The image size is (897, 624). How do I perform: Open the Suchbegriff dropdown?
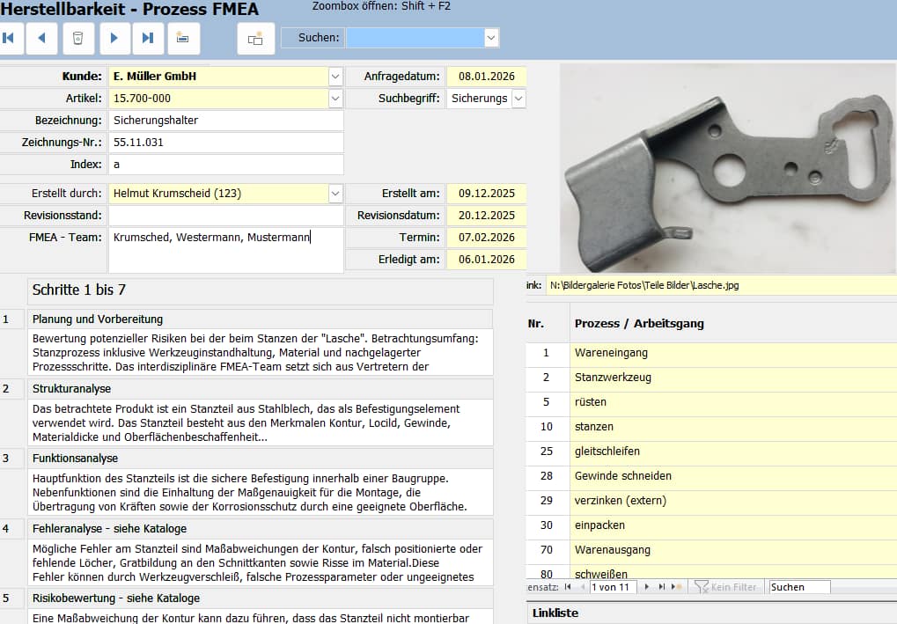[x=518, y=99]
